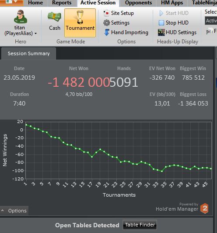The height and width of the screenshot is (233, 217).
Task: Click the EV bb/100 value 13,01
Action: pos(162,103)
